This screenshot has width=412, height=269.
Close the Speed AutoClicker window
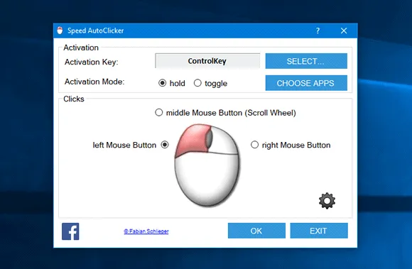coord(344,31)
